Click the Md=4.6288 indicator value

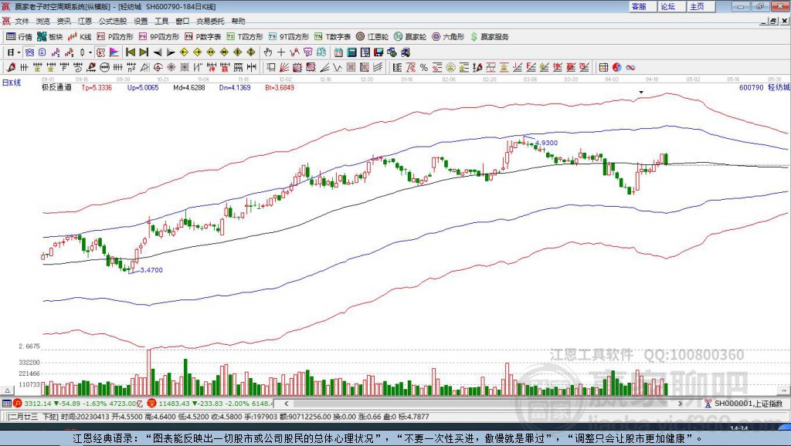(189, 88)
